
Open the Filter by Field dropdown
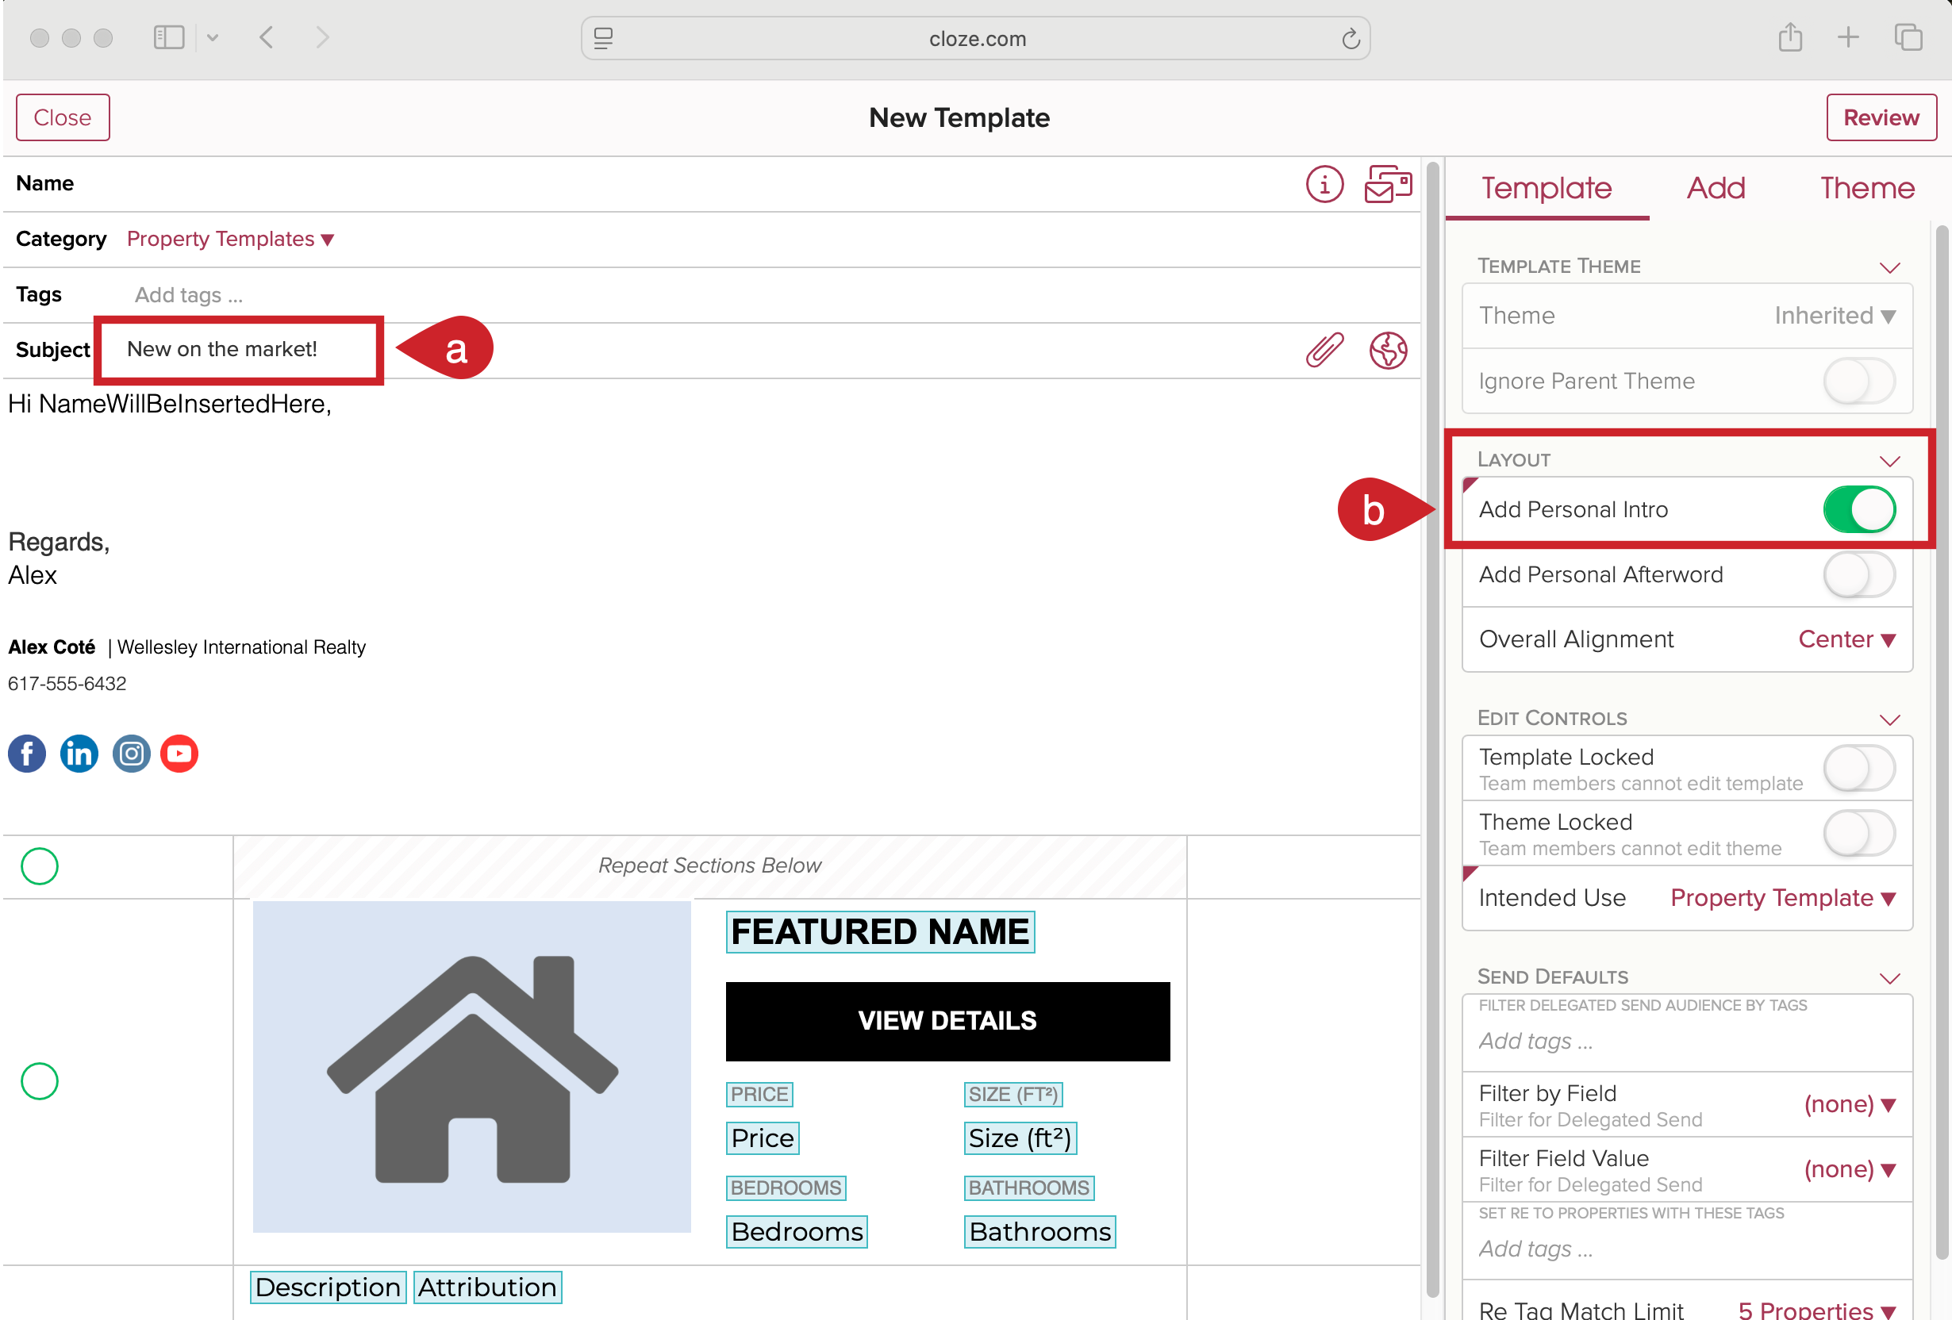coord(1850,1104)
